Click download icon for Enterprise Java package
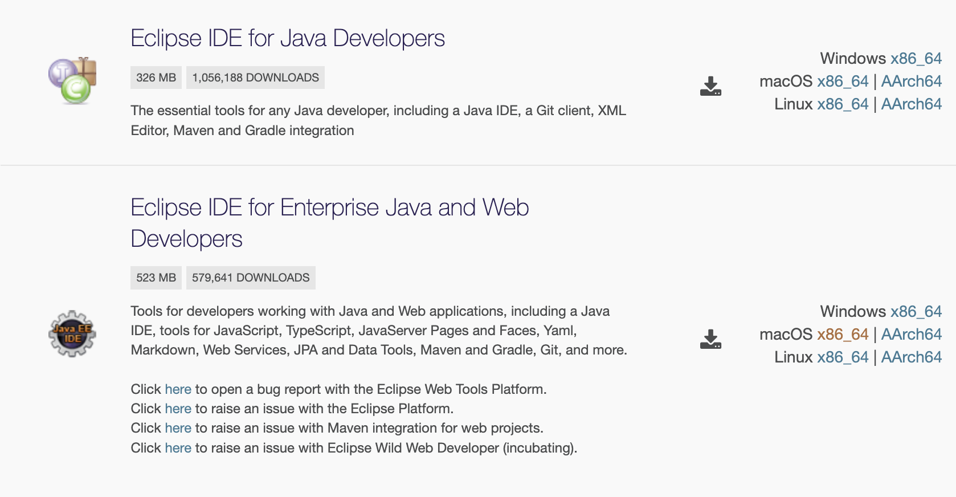Viewport: 956px width, 497px height. 710,339
